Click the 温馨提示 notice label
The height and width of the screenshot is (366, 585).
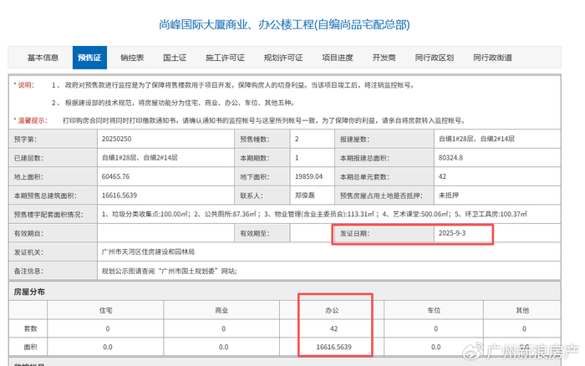(x=31, y=120)
